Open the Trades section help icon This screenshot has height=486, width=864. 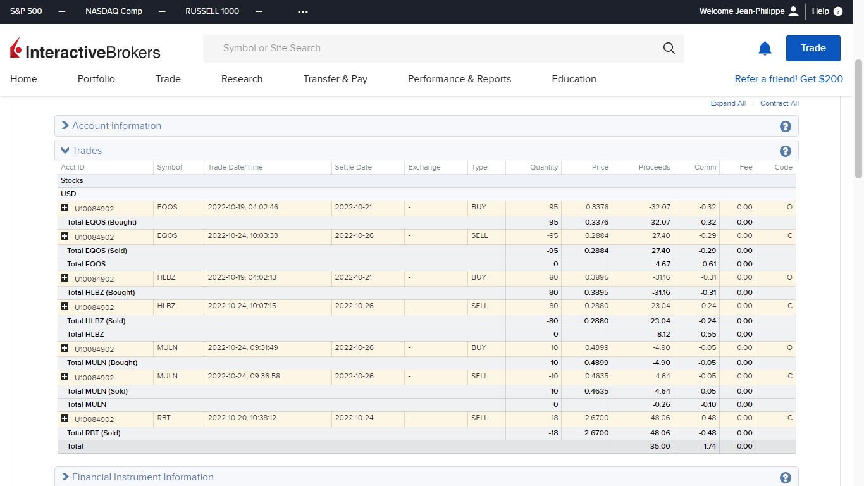786,151
